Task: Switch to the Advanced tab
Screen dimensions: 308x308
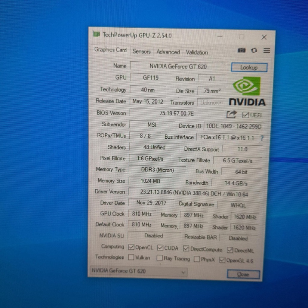Action: (168, 52)
